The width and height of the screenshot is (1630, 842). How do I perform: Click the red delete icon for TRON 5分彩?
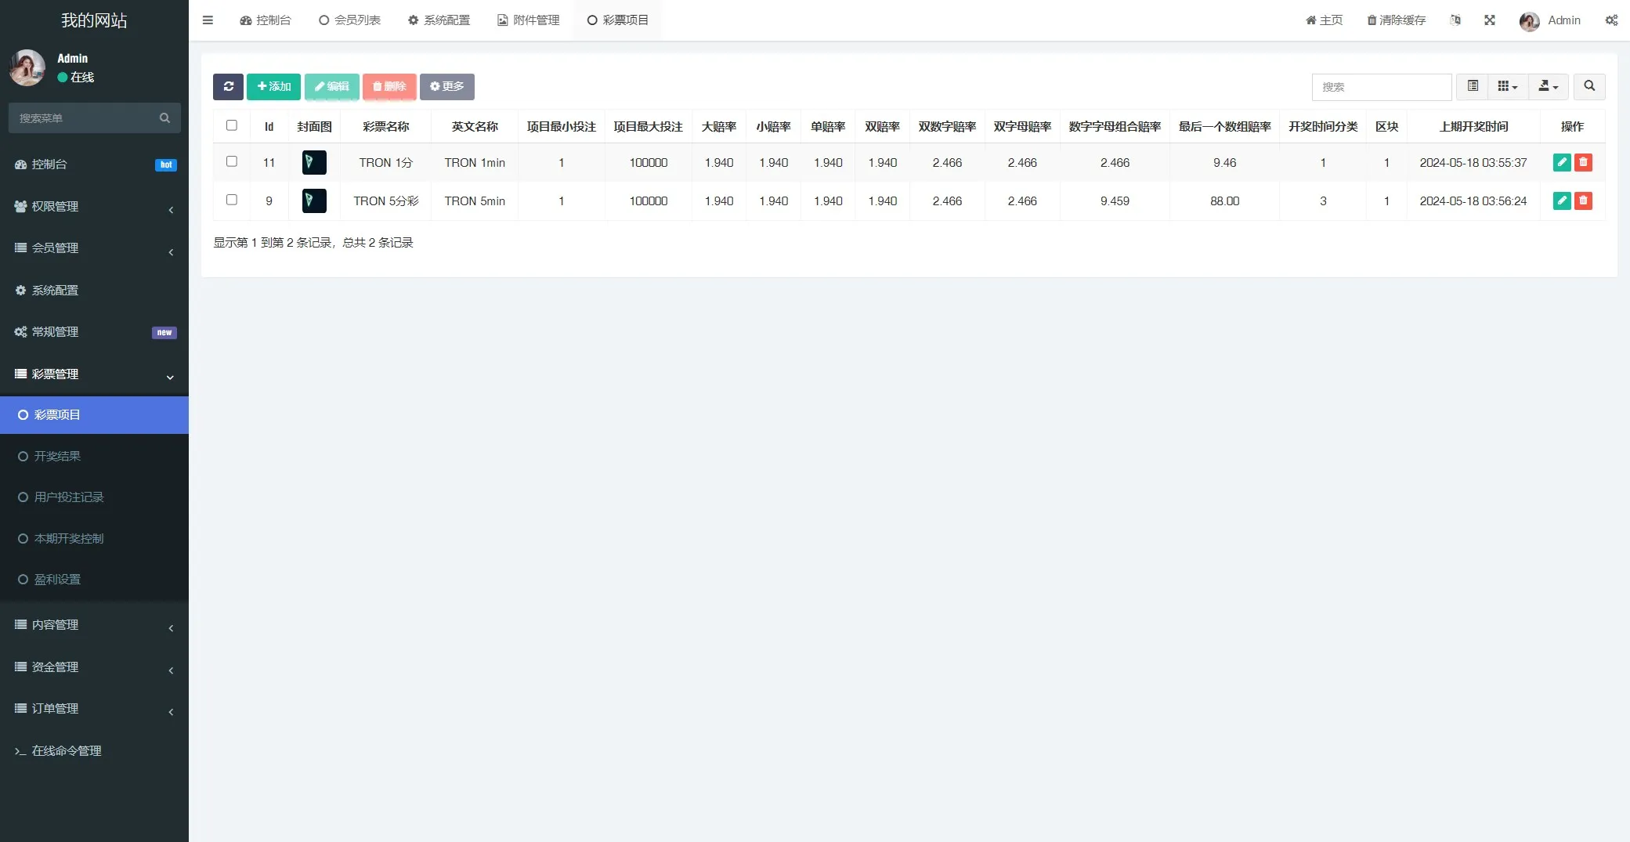pyautogui.click(x=1583, y=201)
